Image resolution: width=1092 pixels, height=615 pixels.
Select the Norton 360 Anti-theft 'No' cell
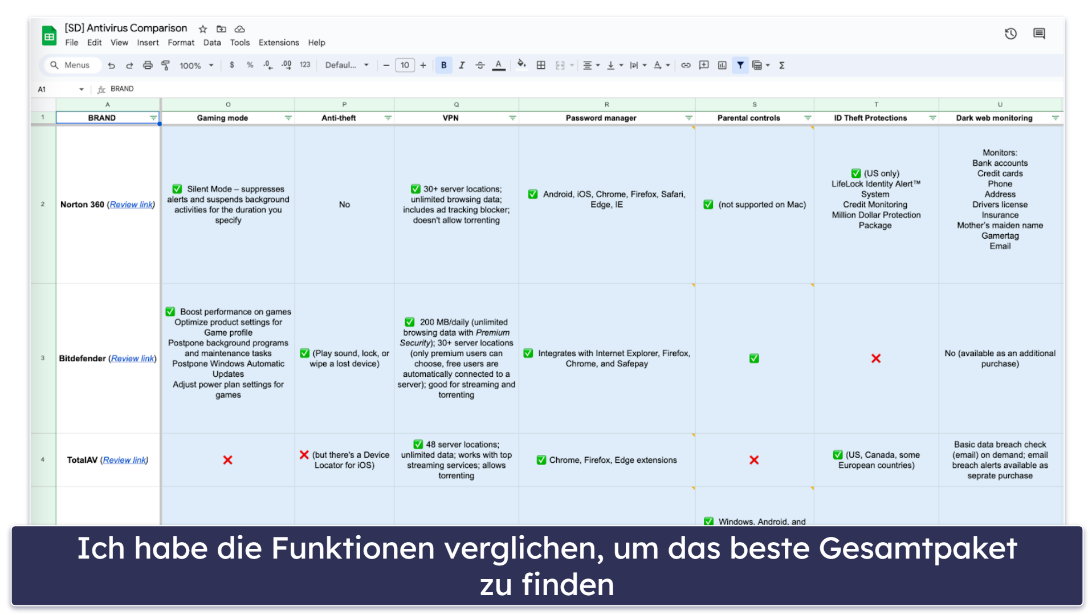tap(344, 205)
